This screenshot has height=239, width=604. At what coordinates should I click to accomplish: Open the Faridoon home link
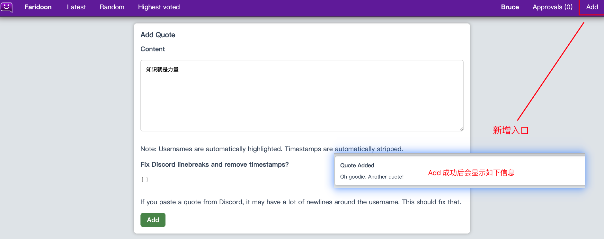[x=38, y=7]
